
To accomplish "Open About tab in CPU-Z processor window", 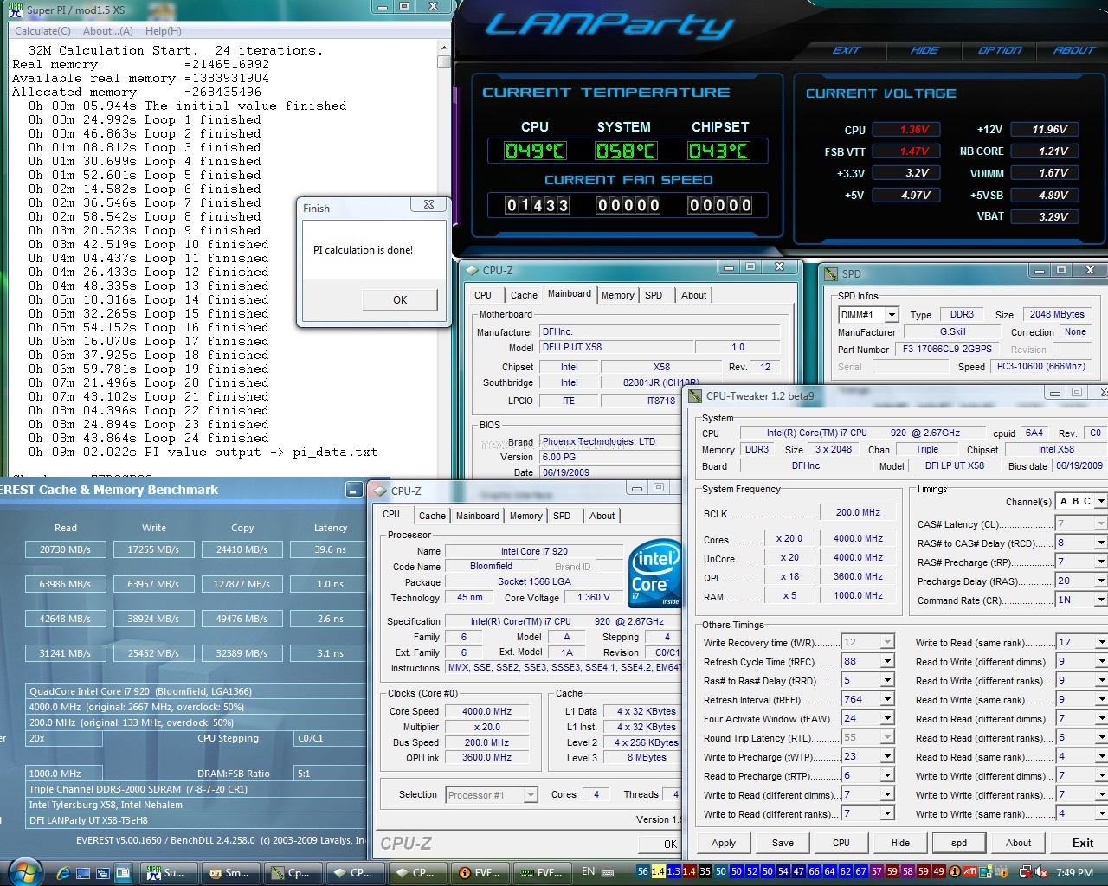I will (602, 516).
